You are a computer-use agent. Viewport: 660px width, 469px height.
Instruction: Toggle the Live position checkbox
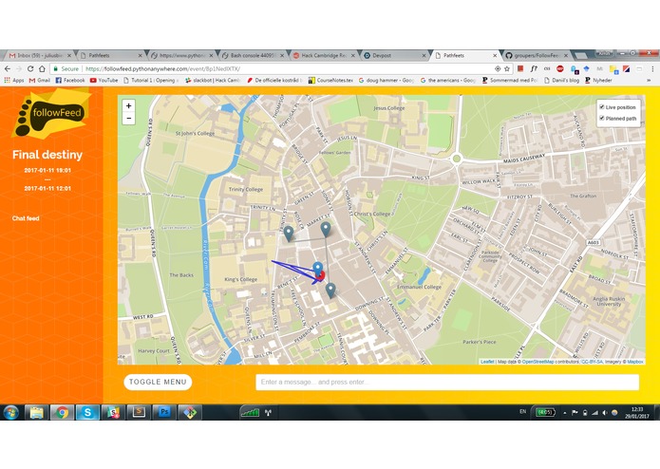pos(602,107)
